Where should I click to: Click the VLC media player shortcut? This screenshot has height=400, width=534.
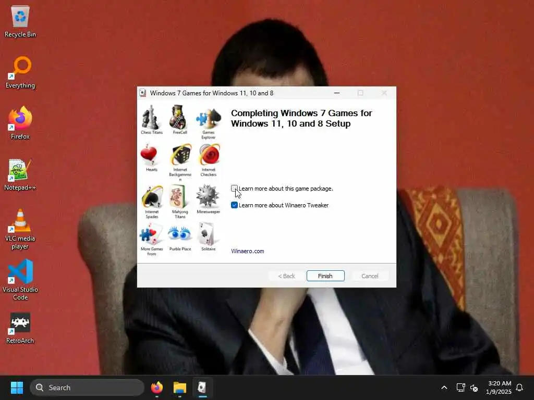point(20,229)
